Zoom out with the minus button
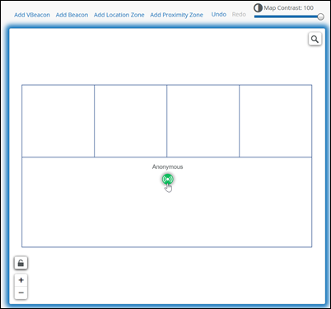 pos(21,293)
